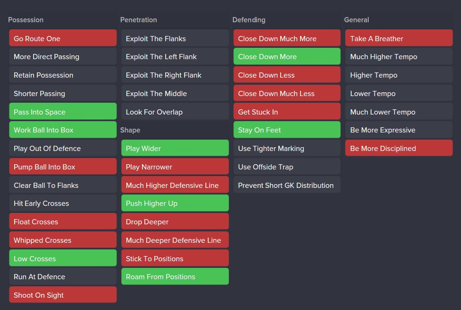The width and height of the screenshot is (461, 310).
Task: Deselect the Play Wider instruction
Action: click(175, 149)
